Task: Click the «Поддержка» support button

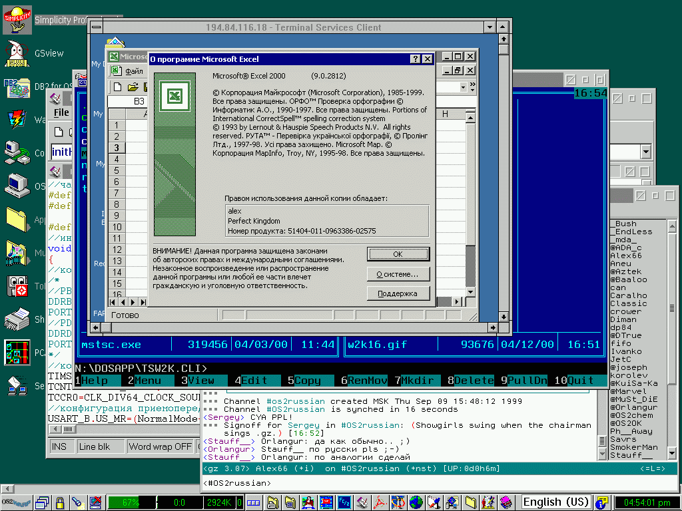Action: click(398, 293)
